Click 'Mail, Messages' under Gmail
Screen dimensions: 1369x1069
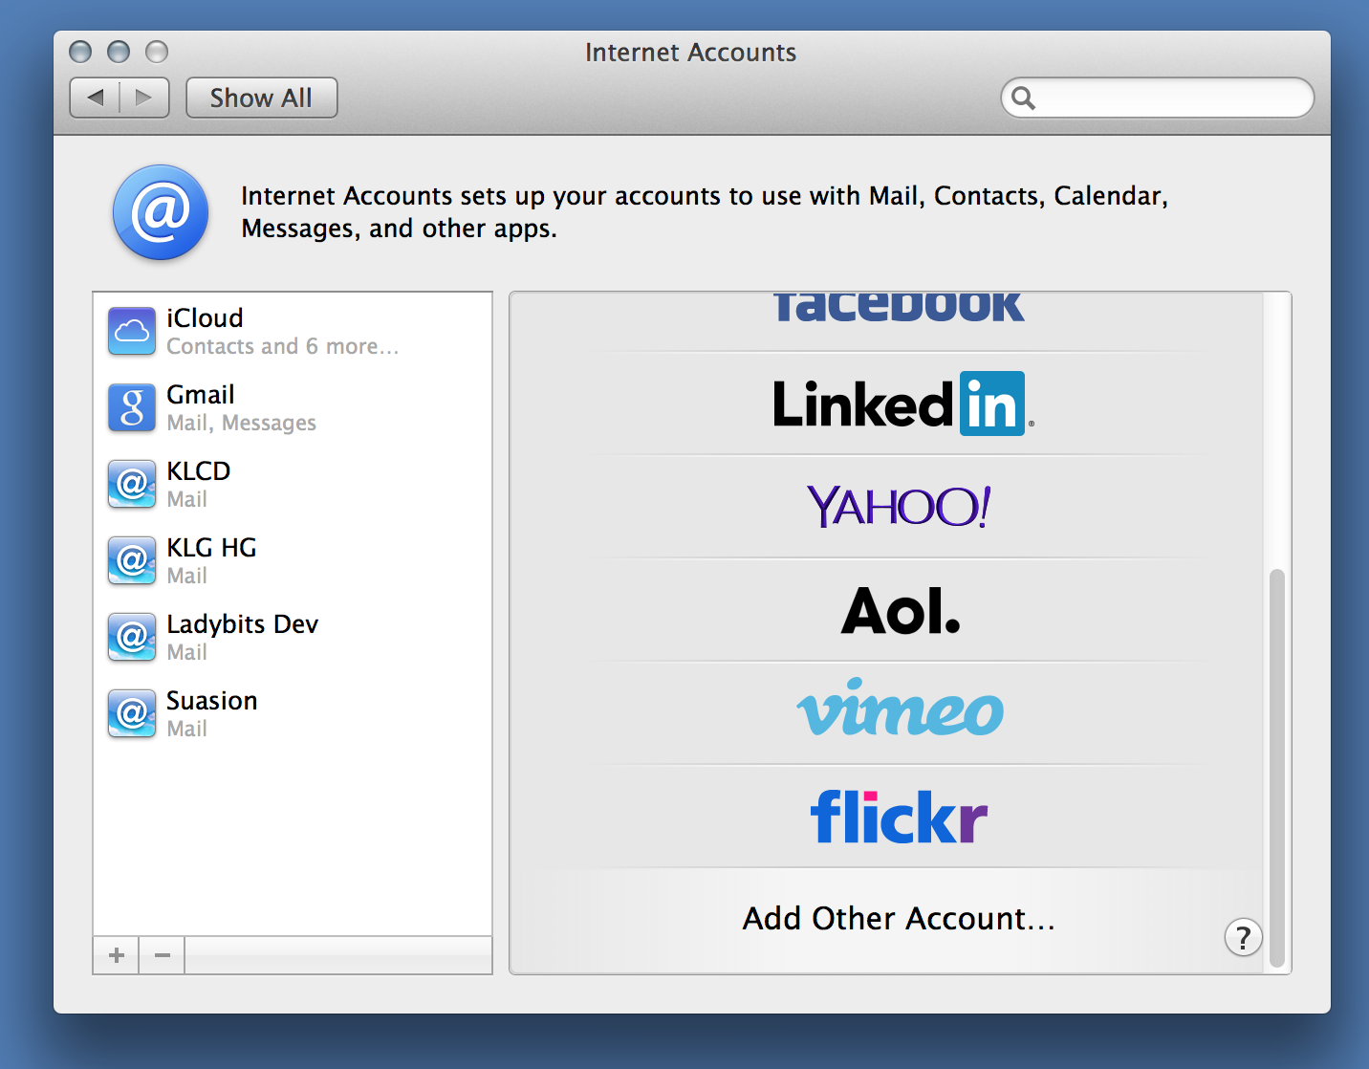pos(241,423)
